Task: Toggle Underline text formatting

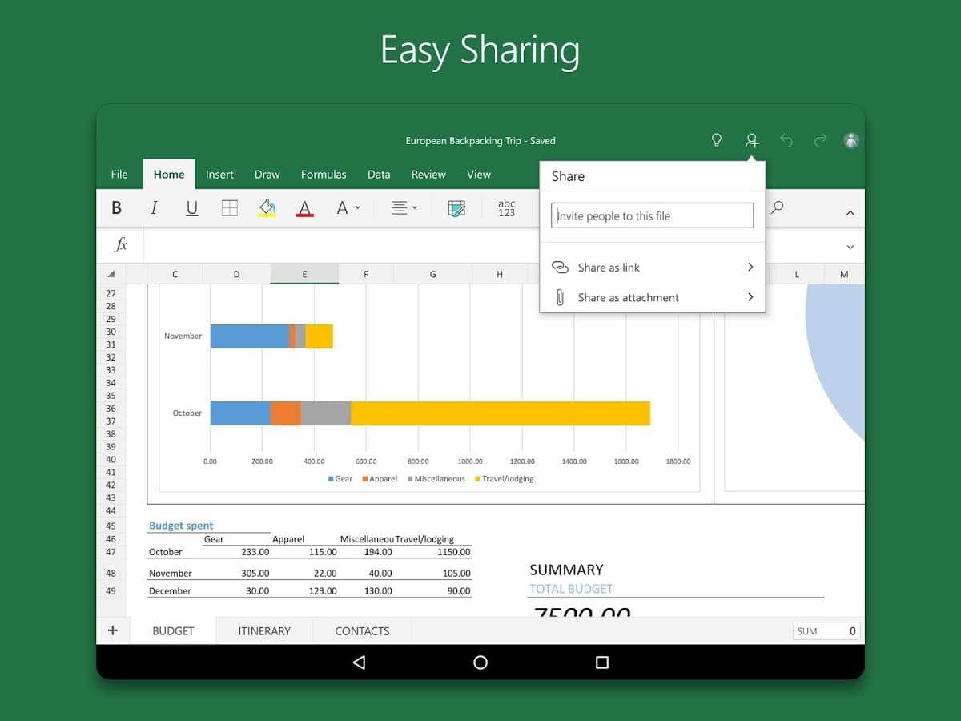Action: tap(192, 208)
